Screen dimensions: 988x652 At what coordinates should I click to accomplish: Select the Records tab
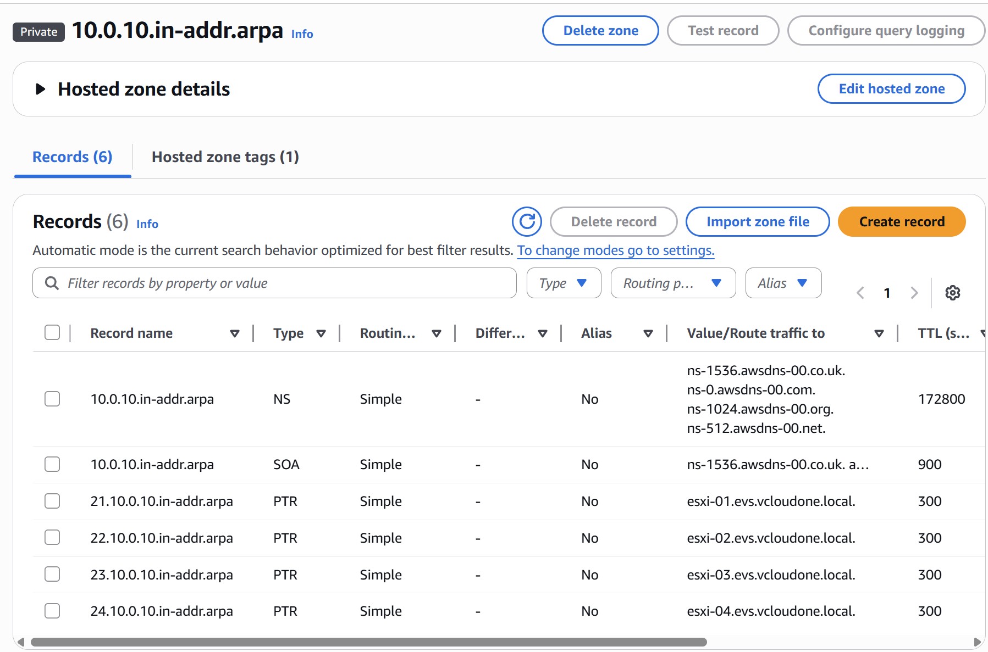[72, 157]
